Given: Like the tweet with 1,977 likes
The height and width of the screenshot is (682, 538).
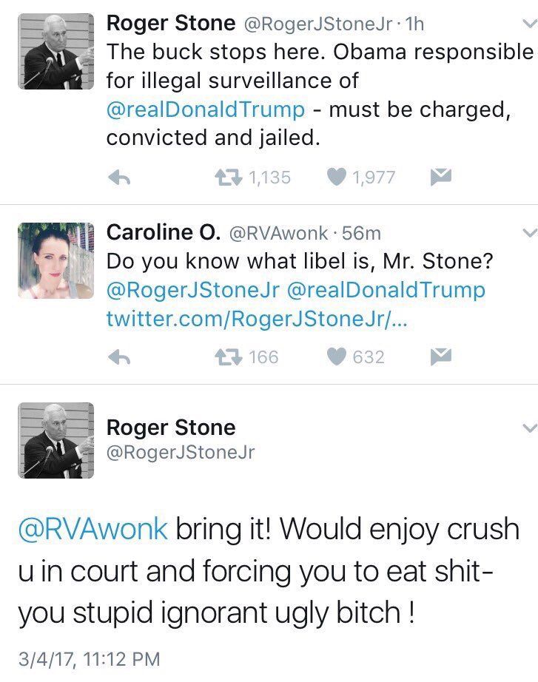Looking at the screenshot, I should point(337,178).
